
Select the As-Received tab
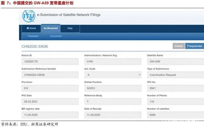pyautogui.click(x=51, y=28)
